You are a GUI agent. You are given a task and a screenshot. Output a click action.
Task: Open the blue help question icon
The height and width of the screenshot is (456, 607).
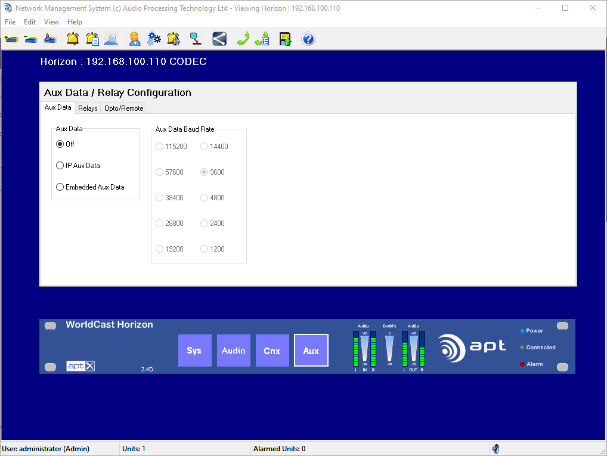[308, 39]
